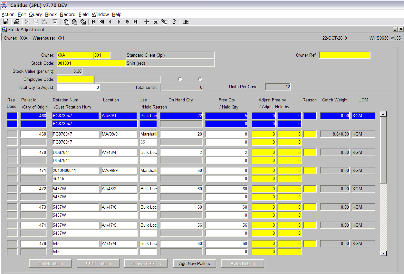Viewport: 404px width, 274px height.
Task: Click the rotation number 2010N00041
Action: point(75,170)
